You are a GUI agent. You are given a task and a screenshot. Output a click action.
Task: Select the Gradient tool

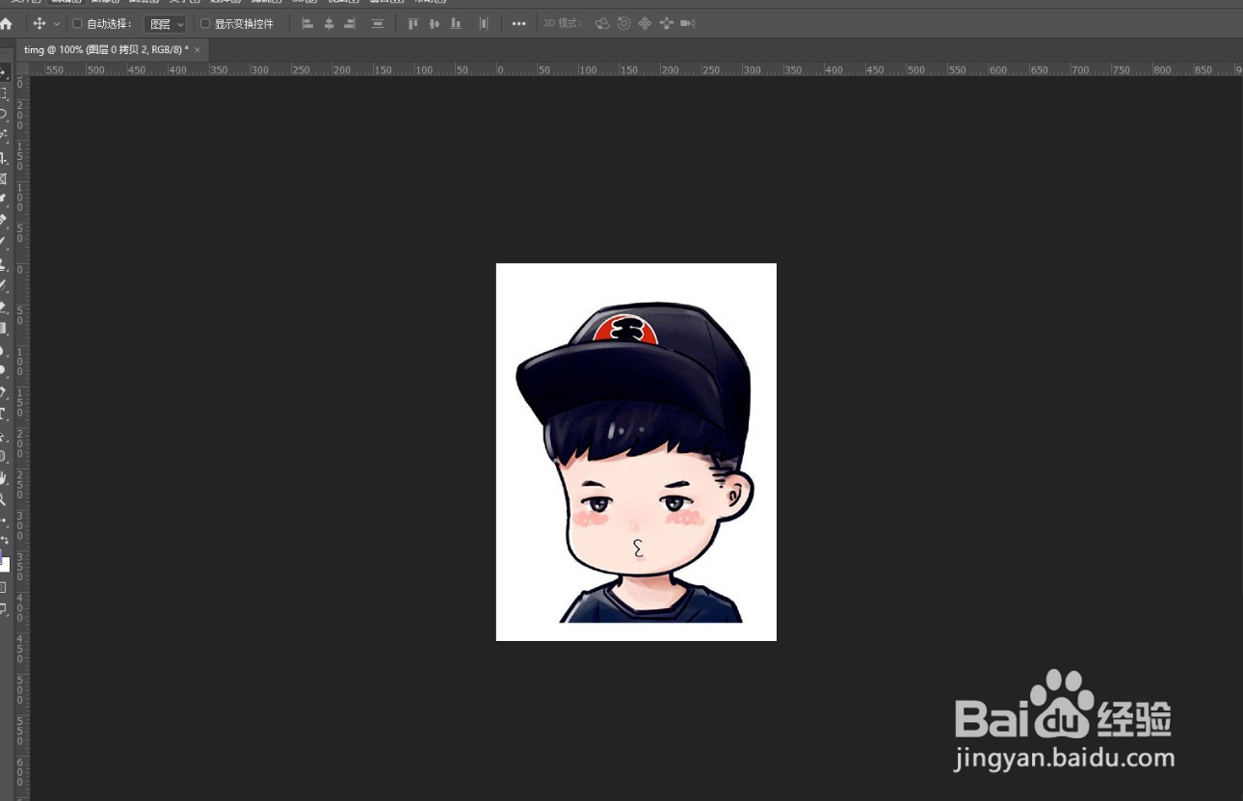pos(4,328)
